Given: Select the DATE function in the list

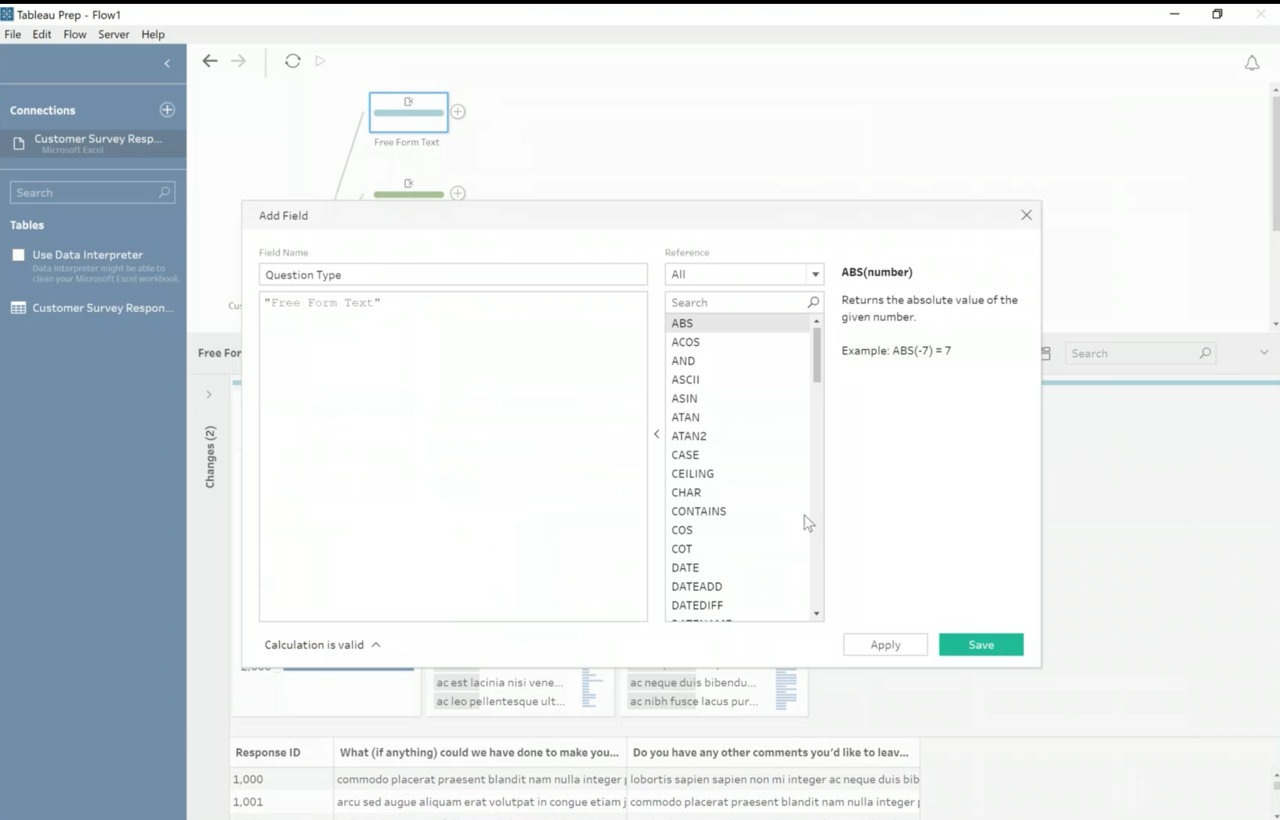Looking at the screenshot, I should (x=737, y=568).
